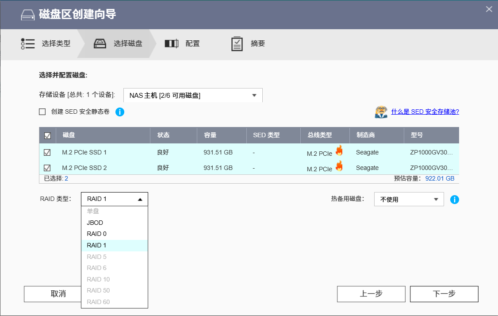This screenshot has width=498, height=316.
Task: Uncheck M.2 PCIe SSD 1 disk
Action: 47,153
